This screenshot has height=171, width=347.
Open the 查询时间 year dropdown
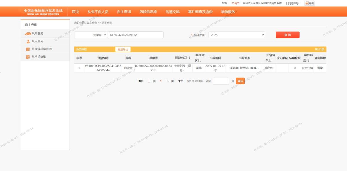pos(237,35)
